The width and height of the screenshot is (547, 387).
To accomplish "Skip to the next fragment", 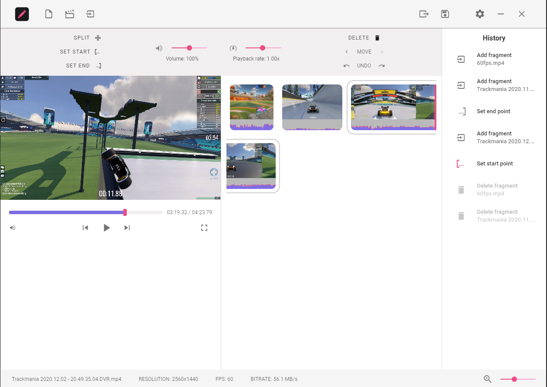I will [x=127, y=228].
